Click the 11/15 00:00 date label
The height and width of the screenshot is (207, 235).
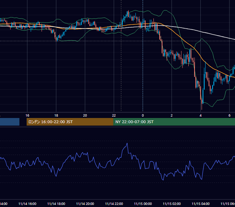click(143, 204)
